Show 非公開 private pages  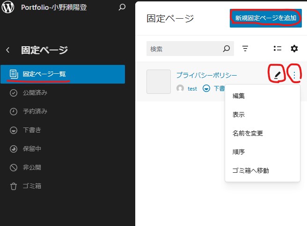[x=32, y=167]
